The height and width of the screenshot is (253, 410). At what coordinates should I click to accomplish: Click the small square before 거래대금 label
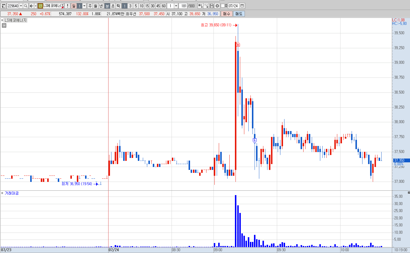tap(2, 193)
